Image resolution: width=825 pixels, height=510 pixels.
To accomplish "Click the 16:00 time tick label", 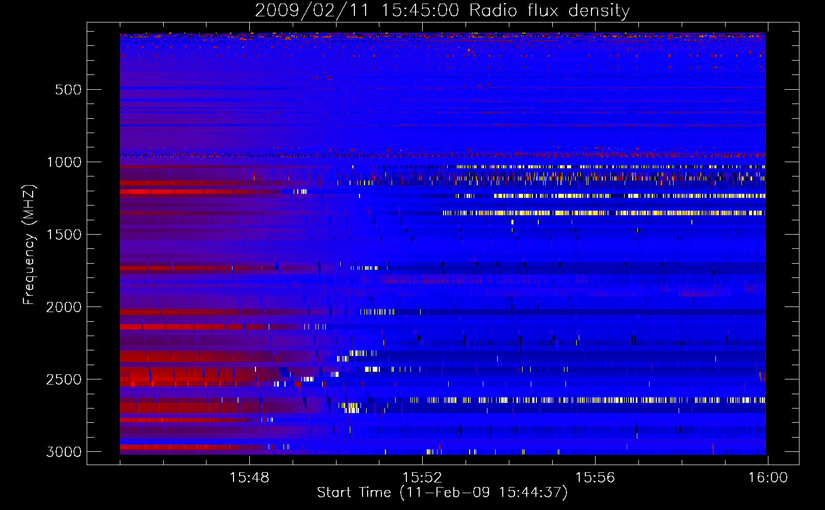I will point(768,478).
